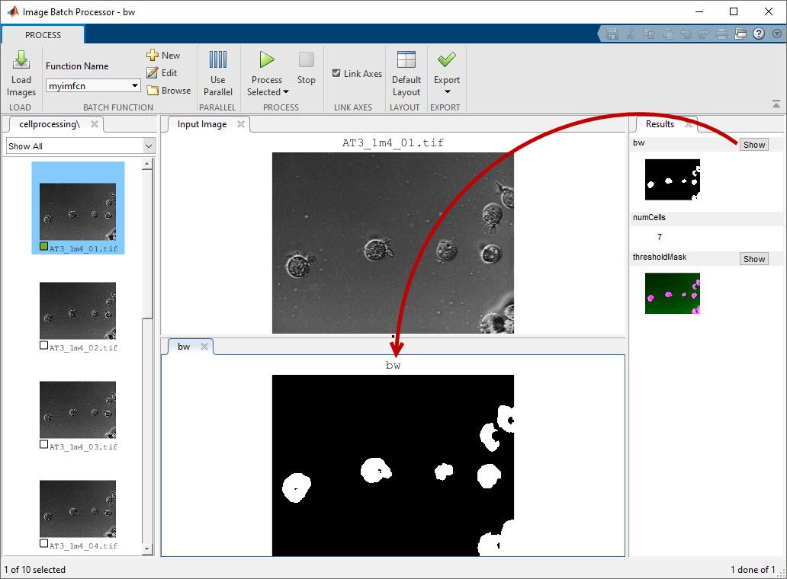Close the bw tab

tap(204, 347)
